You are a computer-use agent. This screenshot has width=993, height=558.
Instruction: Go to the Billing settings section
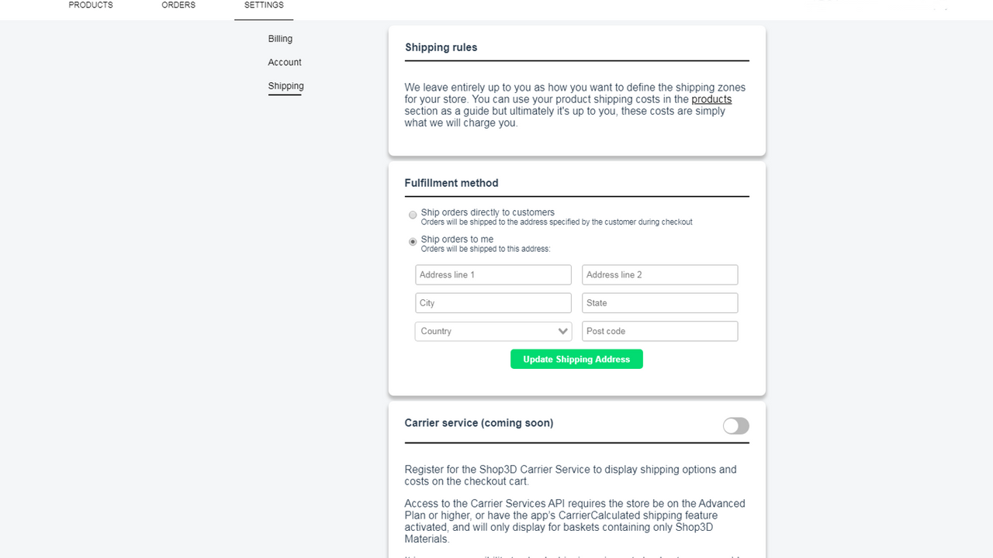click(280, 38)
